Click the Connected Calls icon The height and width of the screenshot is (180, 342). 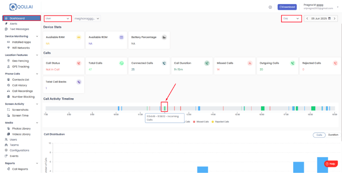(x=164, y=63)
